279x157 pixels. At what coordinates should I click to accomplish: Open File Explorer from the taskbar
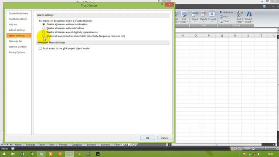click(x=13, y=154)
